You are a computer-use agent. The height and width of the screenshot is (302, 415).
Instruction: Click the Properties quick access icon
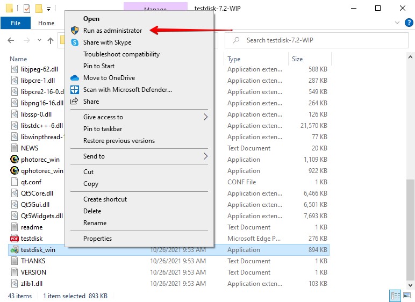click(27, 9)
